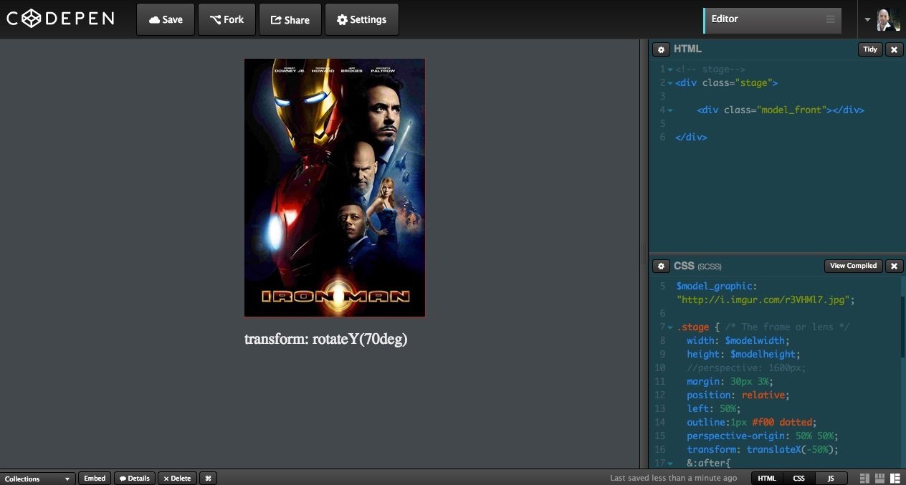The width and height of the screenshot is (906, 485).
Task: Show keyboard shortcuts command icon
Action: pyautogui.click(x=208, y=479)
